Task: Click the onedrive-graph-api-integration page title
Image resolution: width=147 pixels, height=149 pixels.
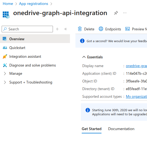Action: [60, 13]
